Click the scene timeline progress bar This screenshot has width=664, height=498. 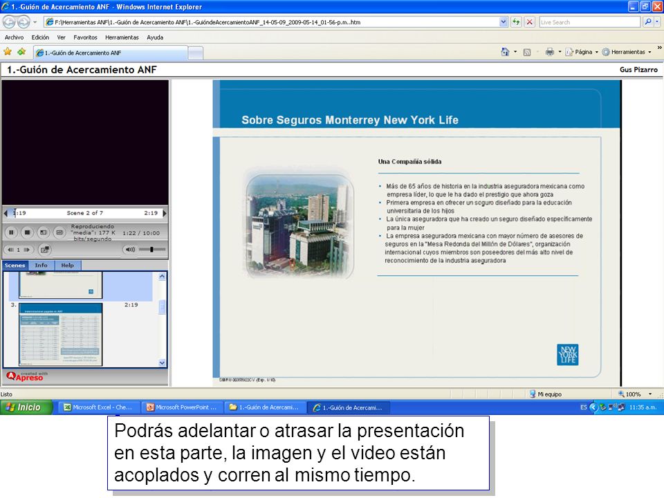[x=84, y=213]
